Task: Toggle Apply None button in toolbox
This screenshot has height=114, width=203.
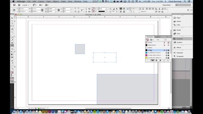Action: pos(12,78)
